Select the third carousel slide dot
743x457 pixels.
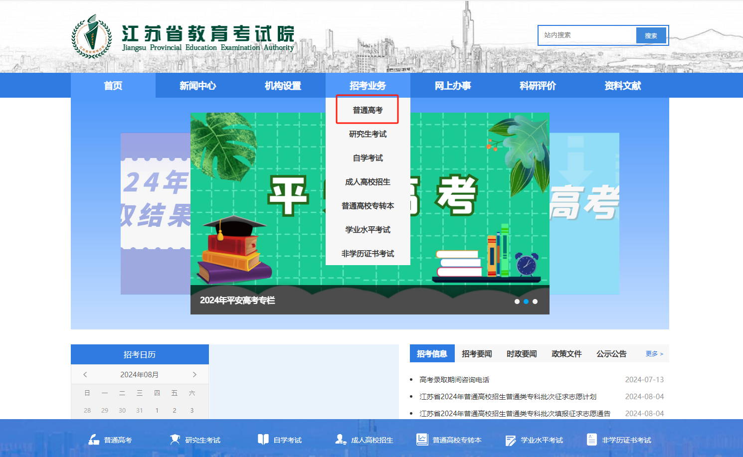click(535, 302)
